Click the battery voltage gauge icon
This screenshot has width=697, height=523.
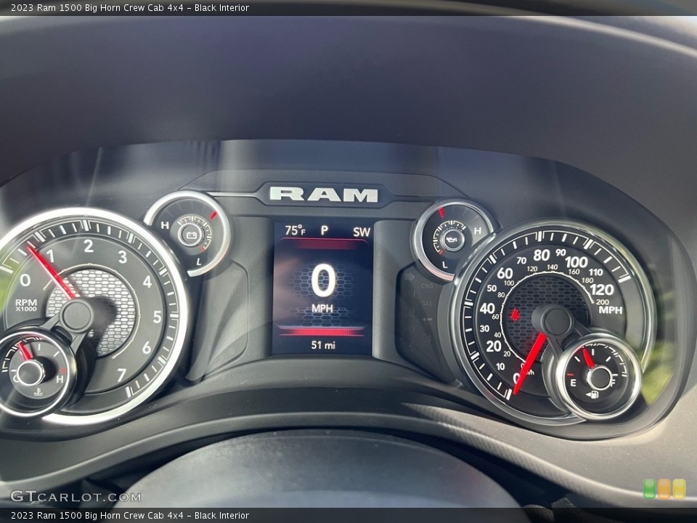[192, 235]
